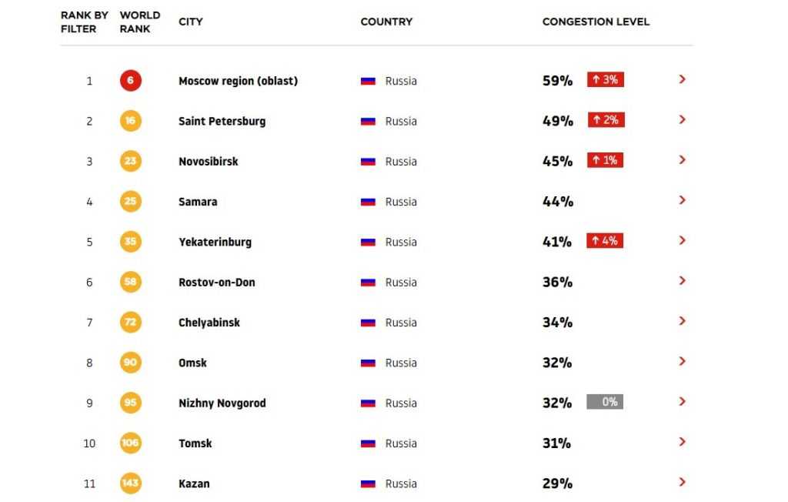Click the red world rank 6 badge
The image size is (788, 502).
[131, 81]
